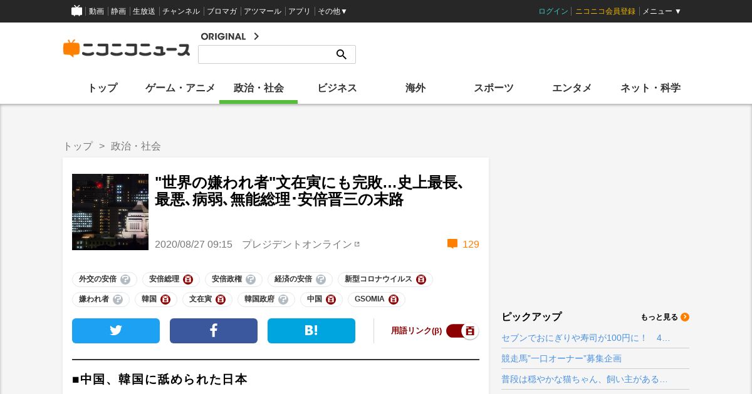The image size is (752, 394).
Task: Bookmark article with Hatena B! button
Action: [x=311, y=331]
